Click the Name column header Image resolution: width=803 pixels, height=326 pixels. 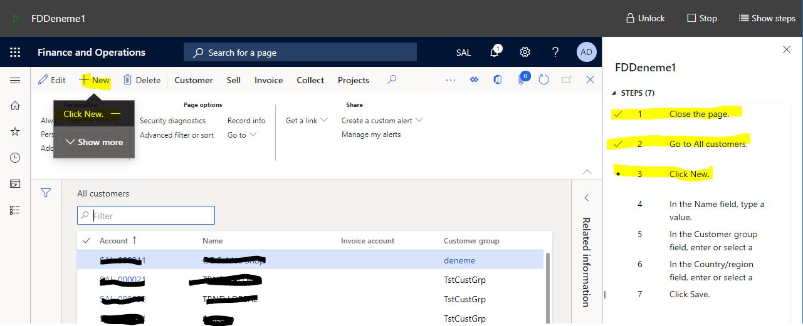(x=213, y=241)
